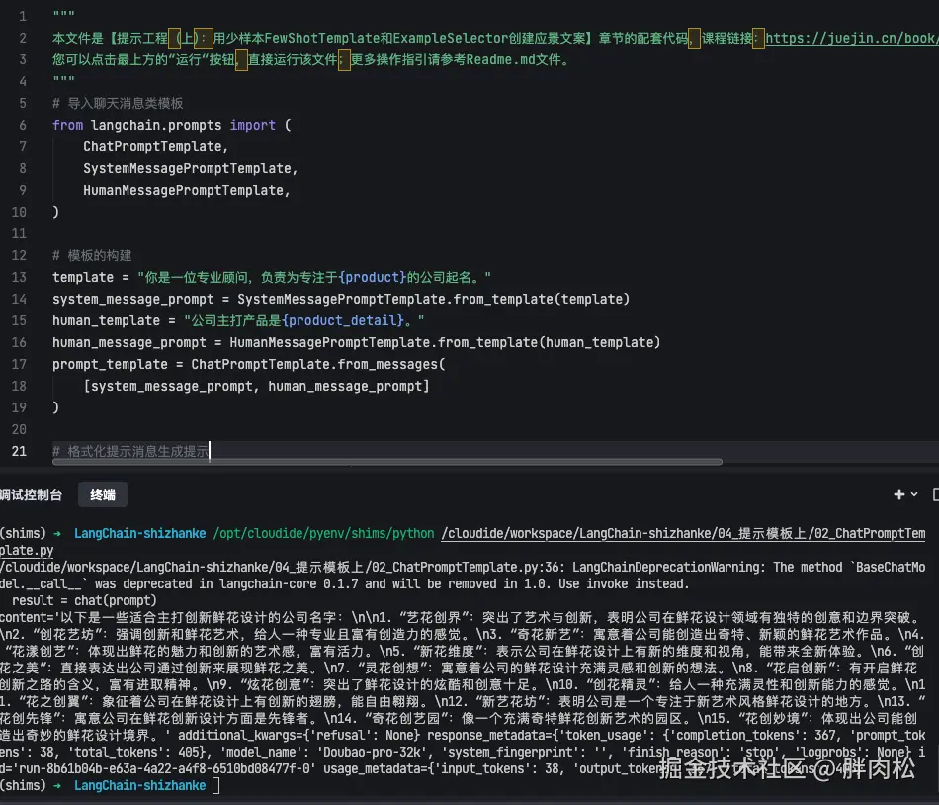Screen dimensions: 939x805
Task: Click HumanMessagePromptTemplate on import line 9
Action: point(184,190)
